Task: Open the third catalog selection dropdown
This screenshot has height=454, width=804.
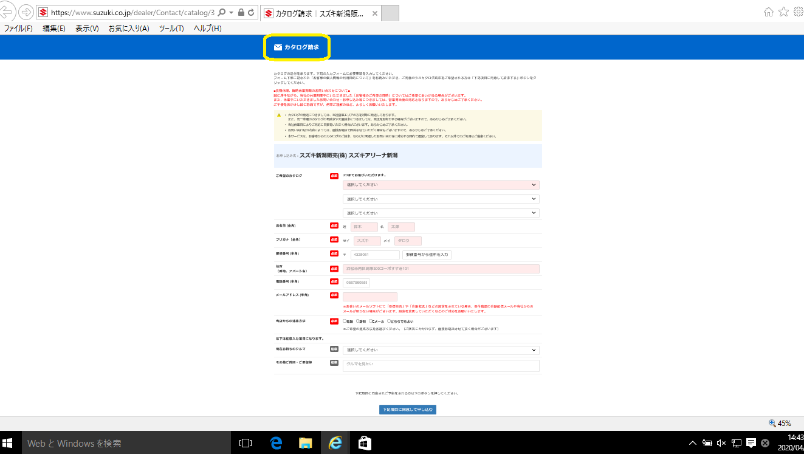Action: point(441,213)
